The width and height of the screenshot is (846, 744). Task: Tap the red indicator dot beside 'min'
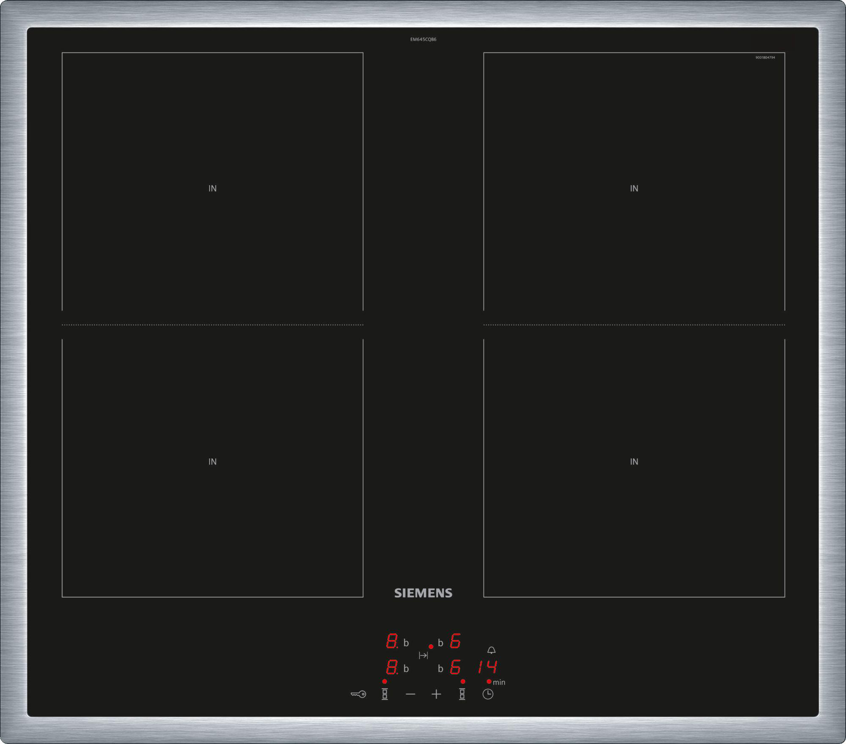[489, 681]
